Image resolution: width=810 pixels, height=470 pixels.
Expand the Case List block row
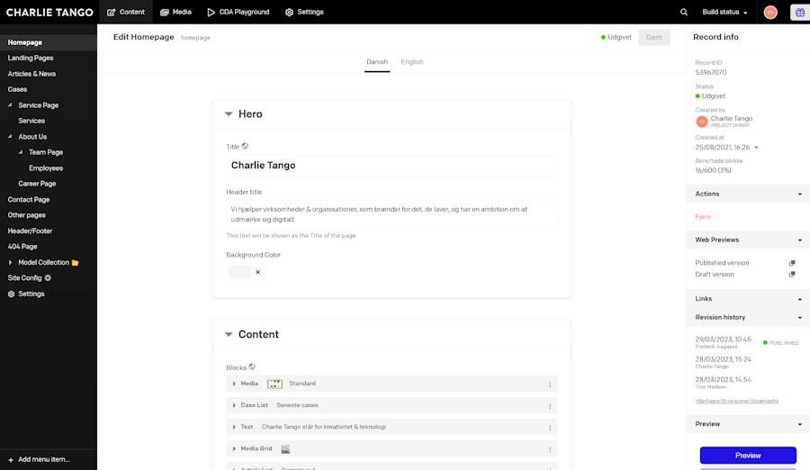tap(234, 405)
